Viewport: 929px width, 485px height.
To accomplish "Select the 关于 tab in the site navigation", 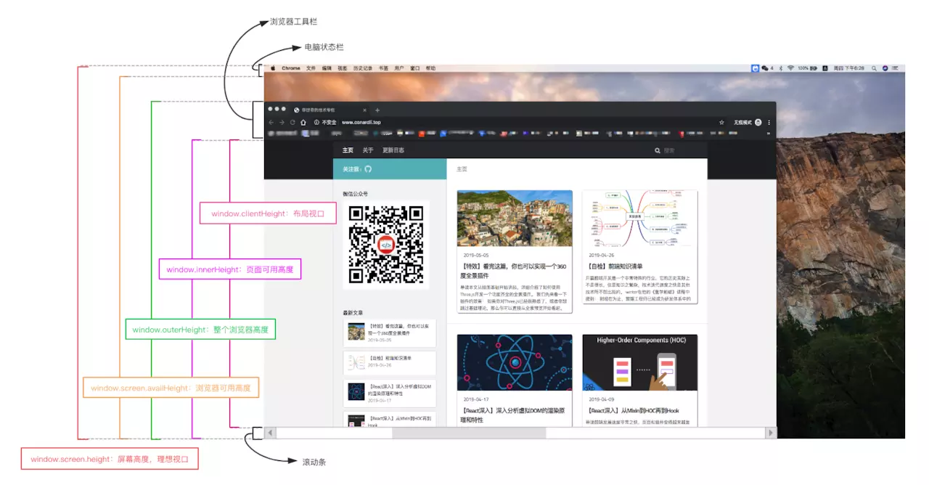I will point(368,150).
